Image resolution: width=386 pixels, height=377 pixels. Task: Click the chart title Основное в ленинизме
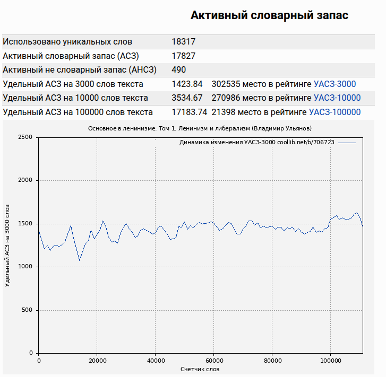pos(200,128)
